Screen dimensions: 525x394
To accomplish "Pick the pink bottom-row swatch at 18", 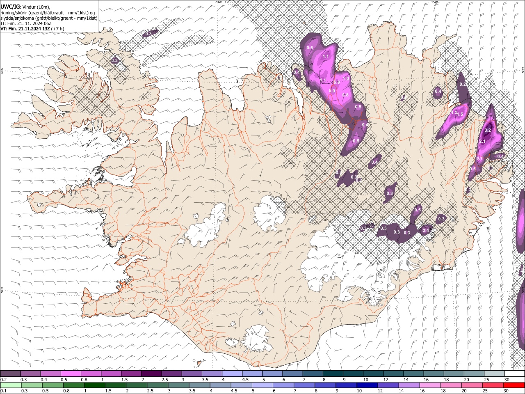I will pos(451,385).
